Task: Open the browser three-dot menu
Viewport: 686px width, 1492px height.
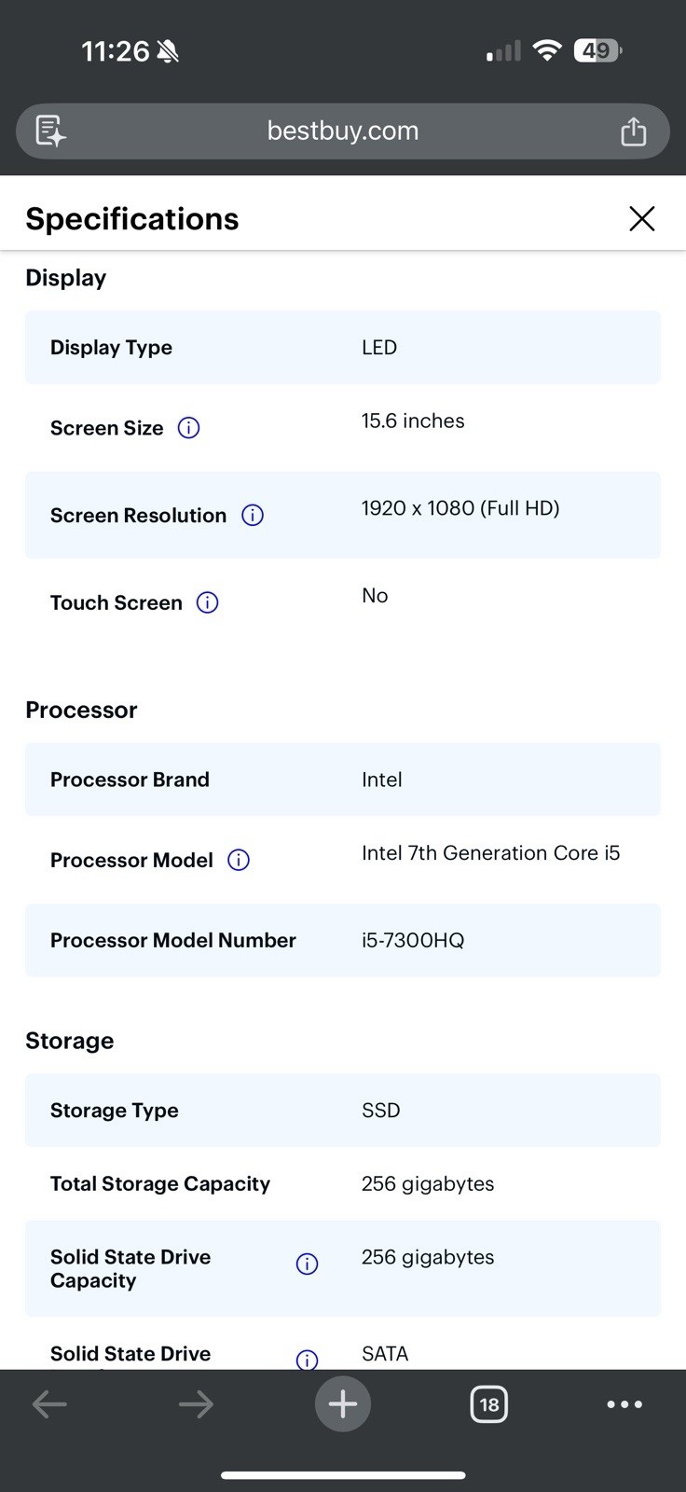Action: (624, 1403)
